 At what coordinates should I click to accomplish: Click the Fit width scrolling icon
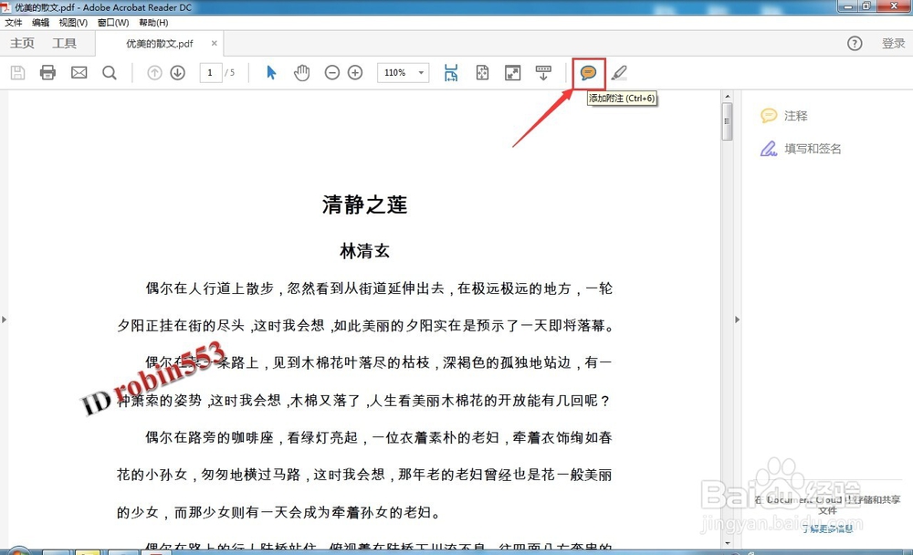[451, 73]
